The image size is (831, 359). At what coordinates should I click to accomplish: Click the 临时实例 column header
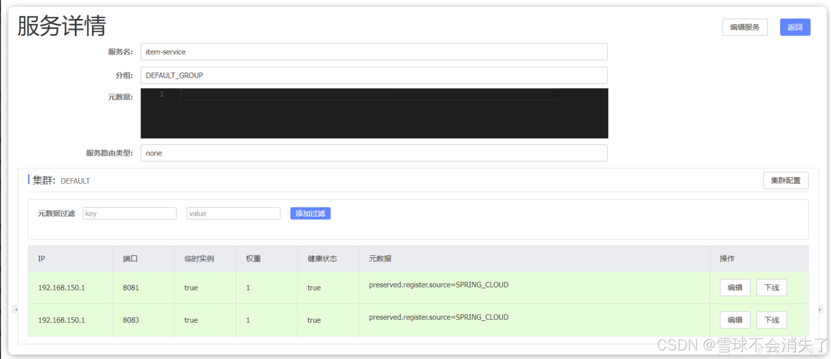(205, 259)
